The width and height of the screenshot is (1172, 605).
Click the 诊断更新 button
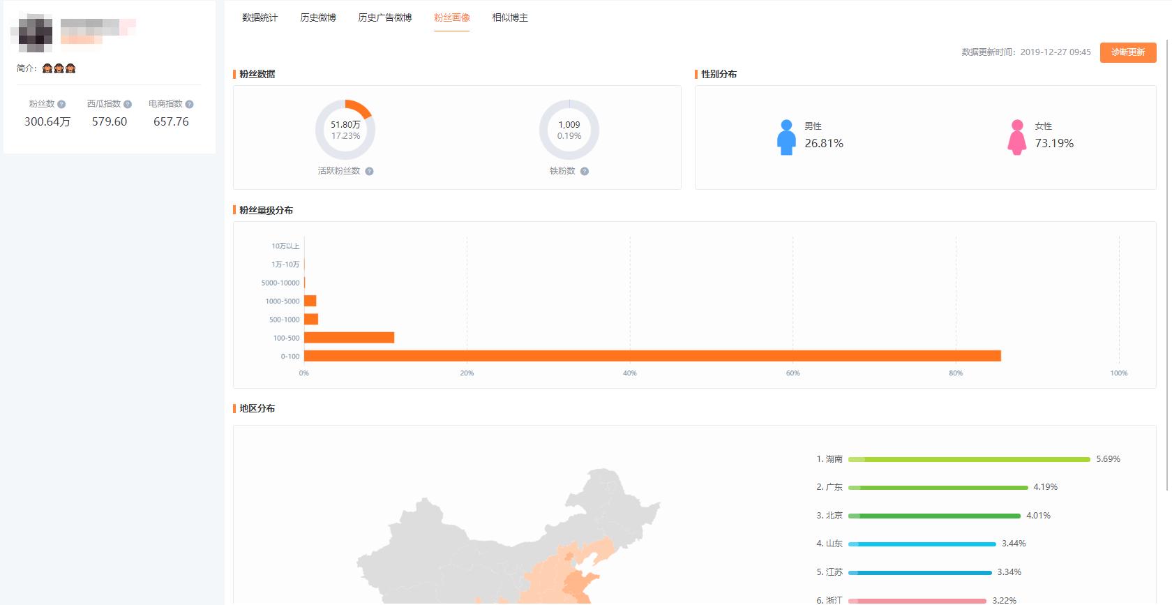tap(1128, 52)
